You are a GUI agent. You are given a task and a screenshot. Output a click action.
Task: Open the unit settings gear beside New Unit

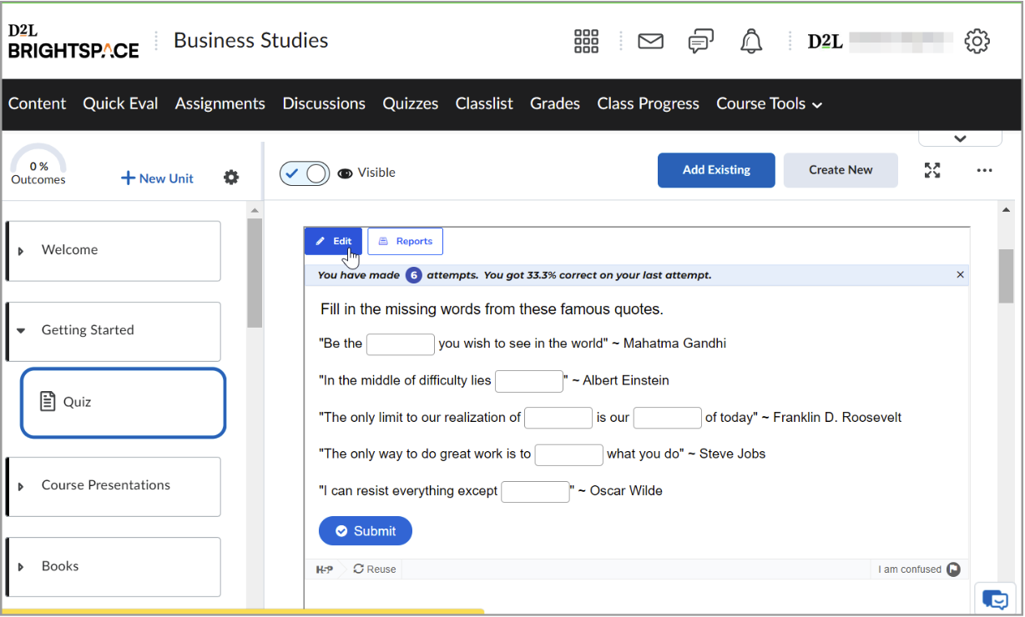click(x=230, y=177)
